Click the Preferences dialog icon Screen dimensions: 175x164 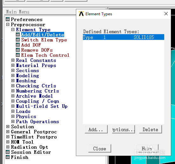point(8,19)
